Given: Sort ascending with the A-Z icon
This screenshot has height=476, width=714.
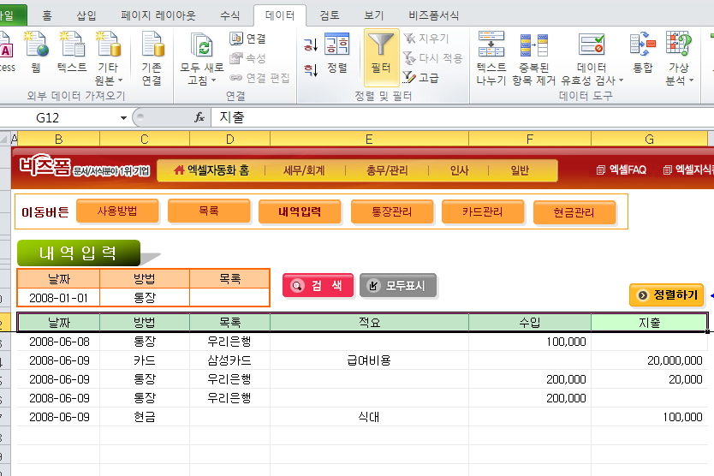Looking at the screenshot, I should pyautogui.click(x=310, y=45).
